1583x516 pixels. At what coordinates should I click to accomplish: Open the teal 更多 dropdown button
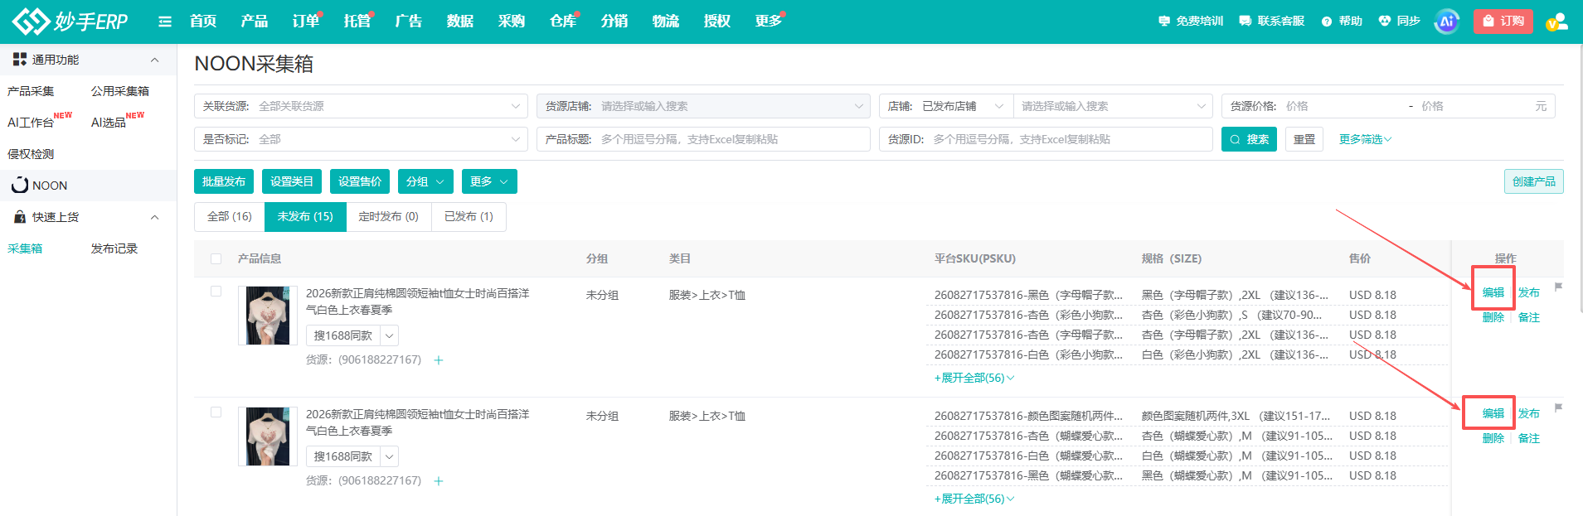(489, 181)
